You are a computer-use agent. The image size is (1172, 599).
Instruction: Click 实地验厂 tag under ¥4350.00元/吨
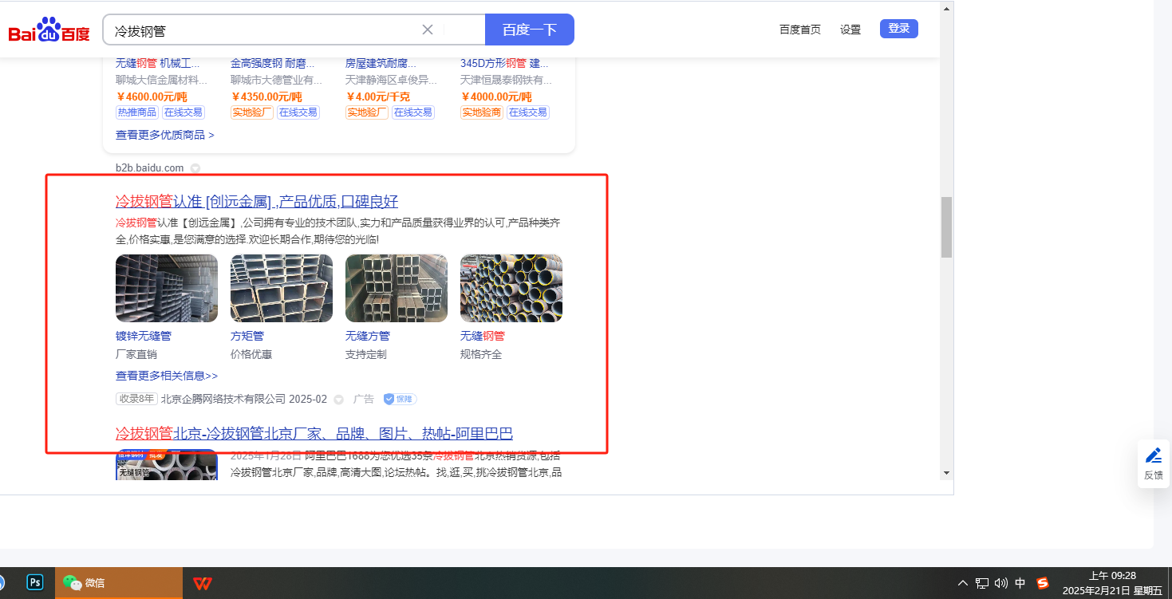coord(252,112)
